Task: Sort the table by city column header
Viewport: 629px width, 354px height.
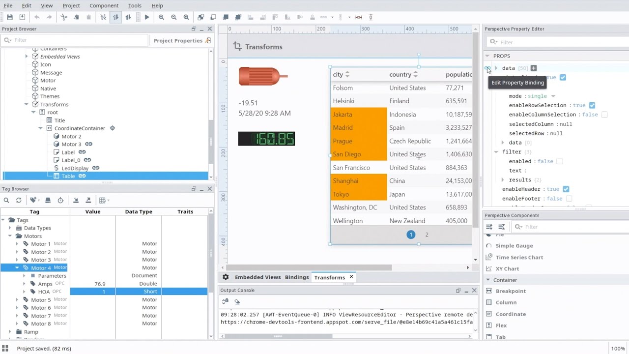Action: point(341,74)
